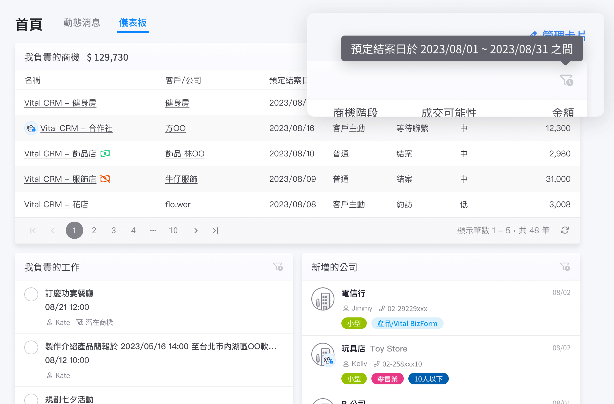614x404 pixels.
Task: Click the amount 31,000 cell
Action: tap(558, 179)
